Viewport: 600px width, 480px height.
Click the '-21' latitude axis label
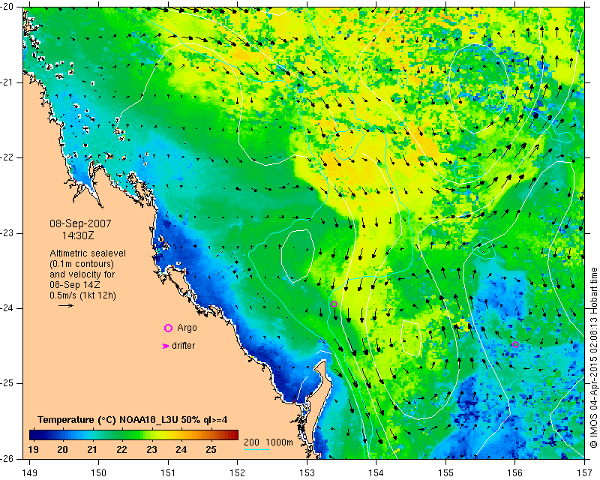[x=7, y=82]
